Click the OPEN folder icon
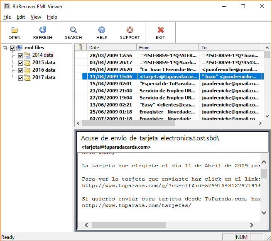The height and width of the screenshot is (241, 272). click(15, 30)
